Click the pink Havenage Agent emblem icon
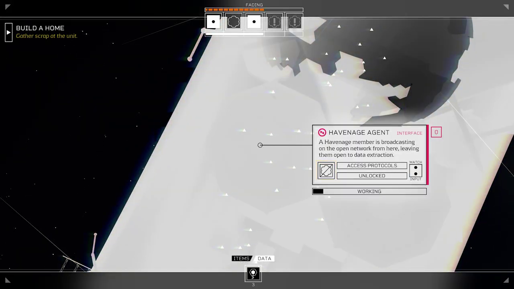 point(322,132)
